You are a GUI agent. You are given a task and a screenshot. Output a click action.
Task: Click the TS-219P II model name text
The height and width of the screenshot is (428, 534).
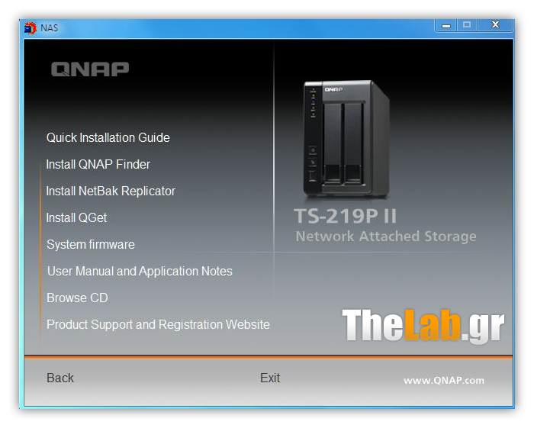[346, 216]
